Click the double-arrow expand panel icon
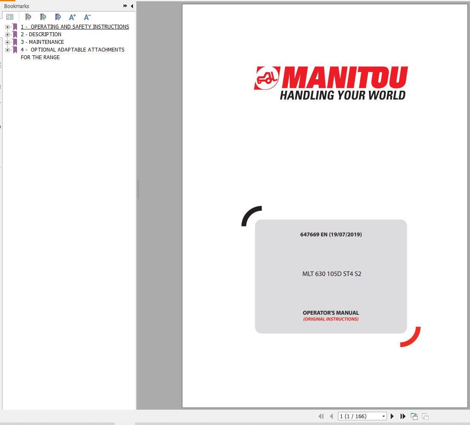 [x=125, y=6]
